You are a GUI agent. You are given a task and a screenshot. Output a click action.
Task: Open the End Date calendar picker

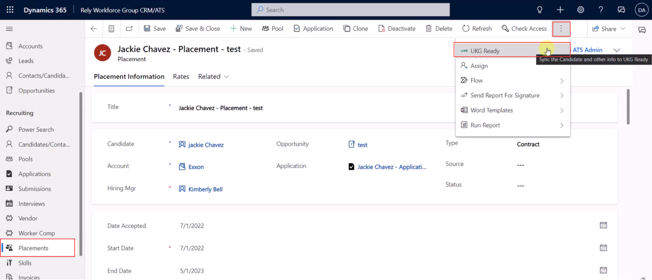point(603,270)
